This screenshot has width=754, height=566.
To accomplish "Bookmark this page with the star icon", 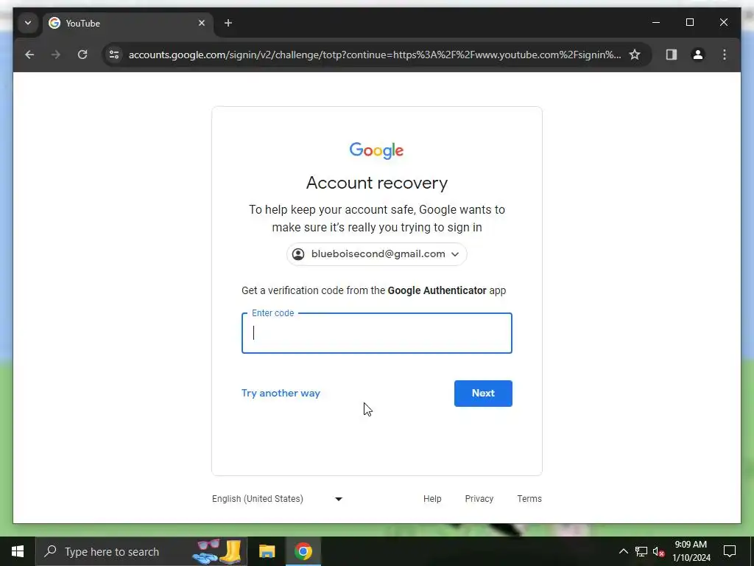I will tap(635, 55).
